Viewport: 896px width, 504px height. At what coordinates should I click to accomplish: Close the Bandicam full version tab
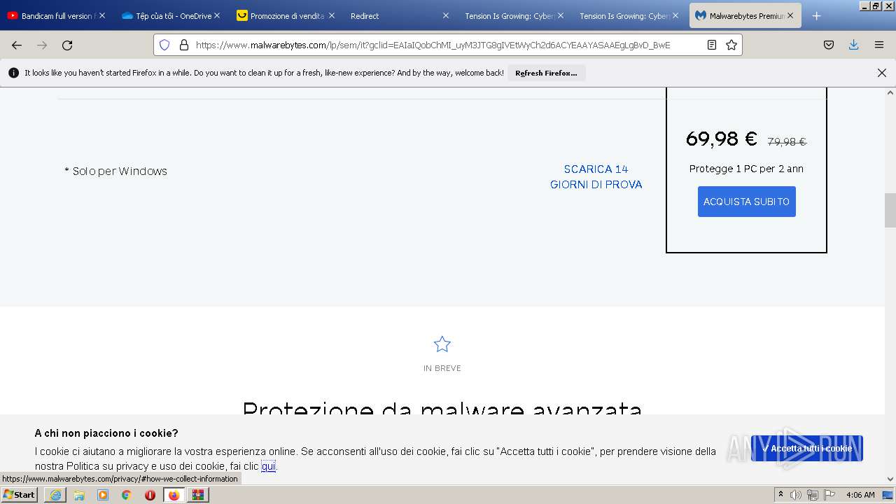[102, 15]
